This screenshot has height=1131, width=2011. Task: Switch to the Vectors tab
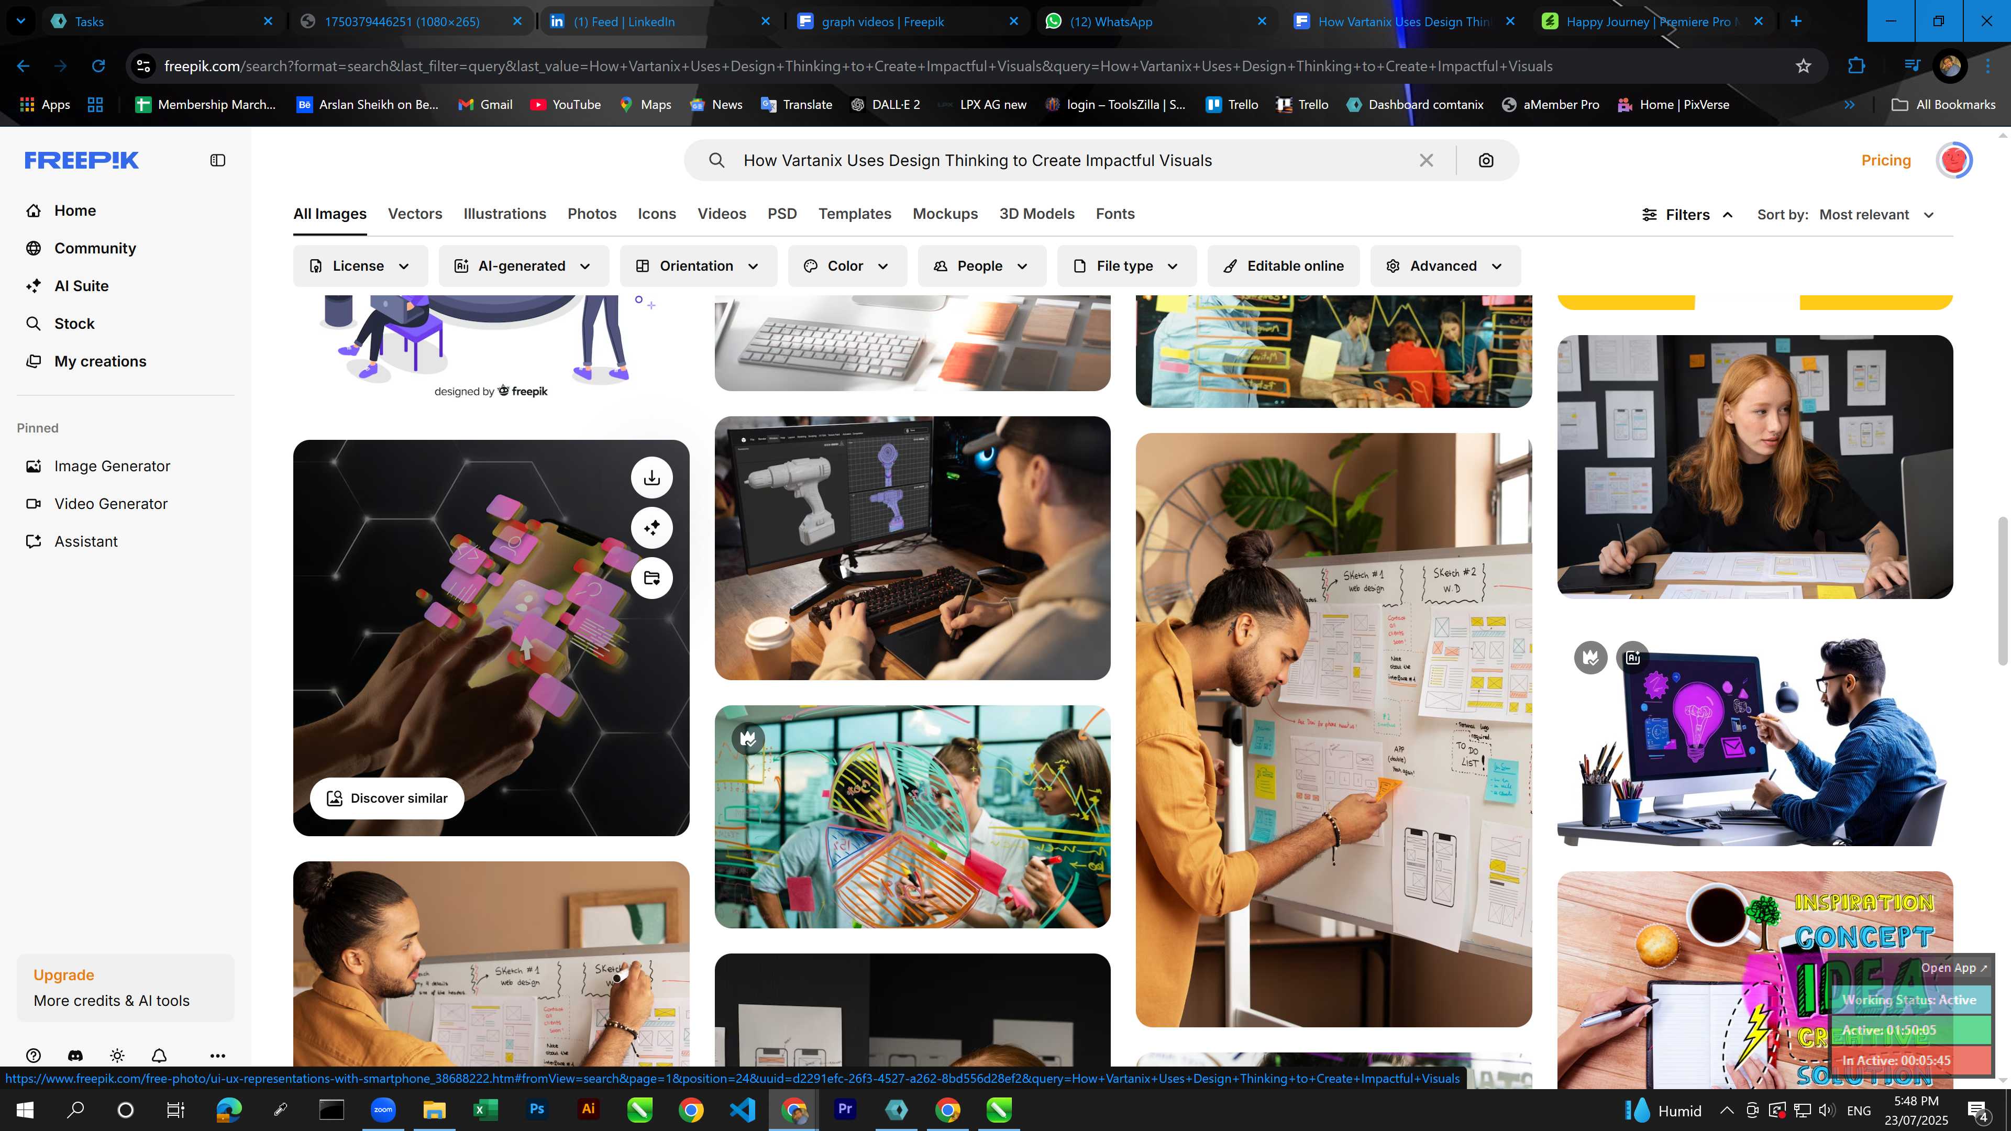coord(415,214)
